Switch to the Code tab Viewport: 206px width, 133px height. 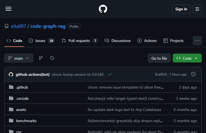click(14, 41)
